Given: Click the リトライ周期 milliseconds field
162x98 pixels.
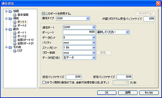Looking at the screenshot, I should (x=121, y=83).
